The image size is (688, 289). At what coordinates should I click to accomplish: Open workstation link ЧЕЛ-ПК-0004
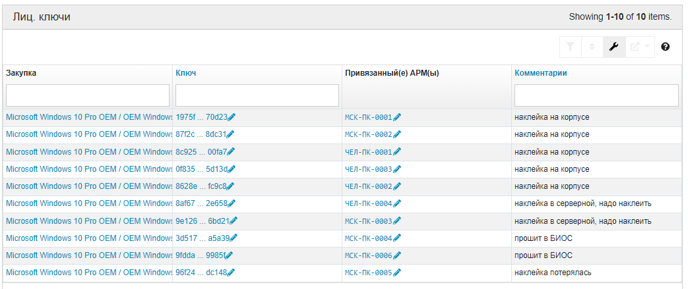pos(369,203)
